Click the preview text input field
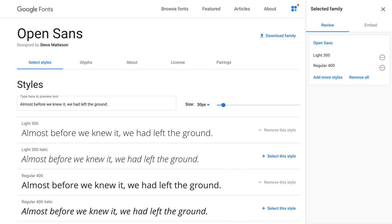This screenshot has width=392, height=224. coord(97,103)
